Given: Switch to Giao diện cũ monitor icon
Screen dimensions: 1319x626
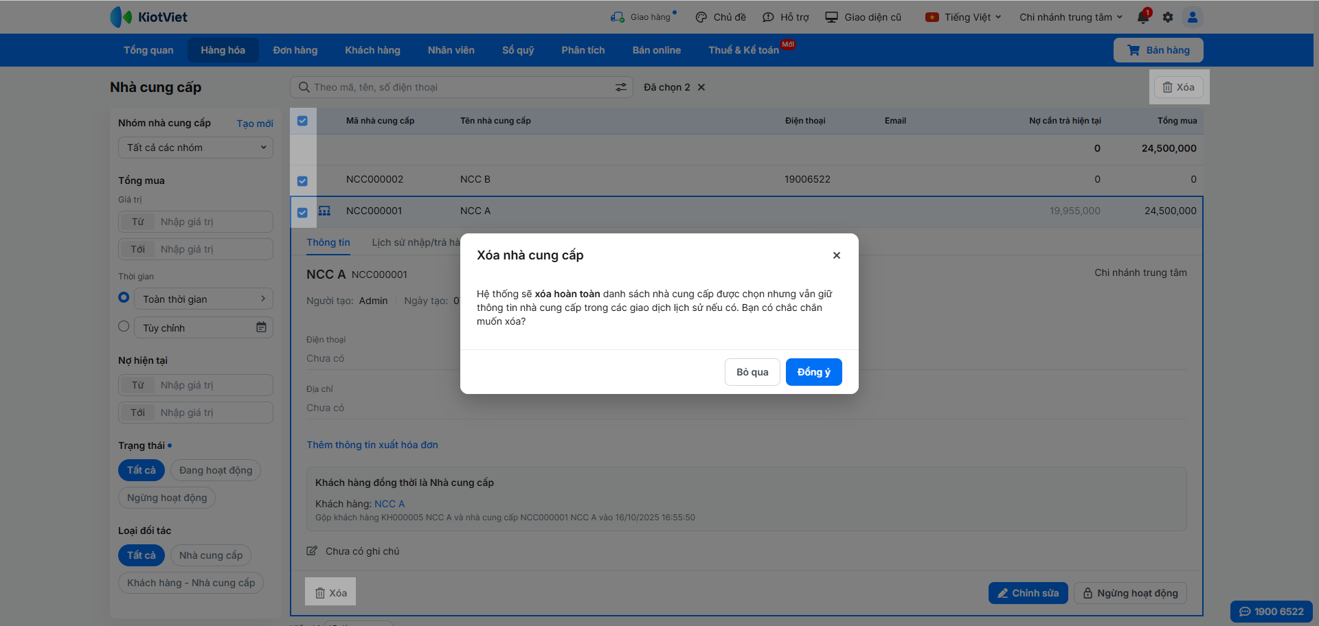Looking at the screenshot, I should pos(831,17).
